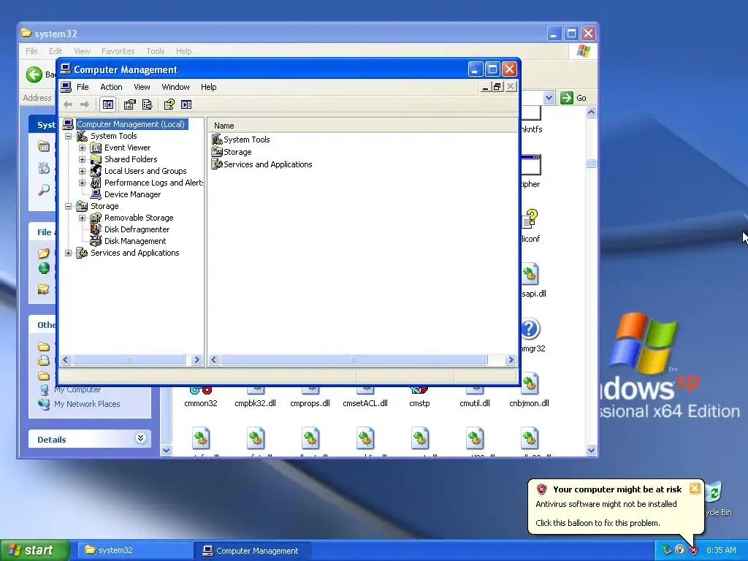
Task: Select Shared Folders in the tree
Action: 131,159
